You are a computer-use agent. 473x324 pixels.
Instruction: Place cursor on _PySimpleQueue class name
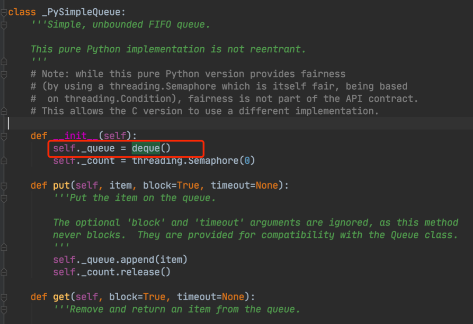pos(82,12)
